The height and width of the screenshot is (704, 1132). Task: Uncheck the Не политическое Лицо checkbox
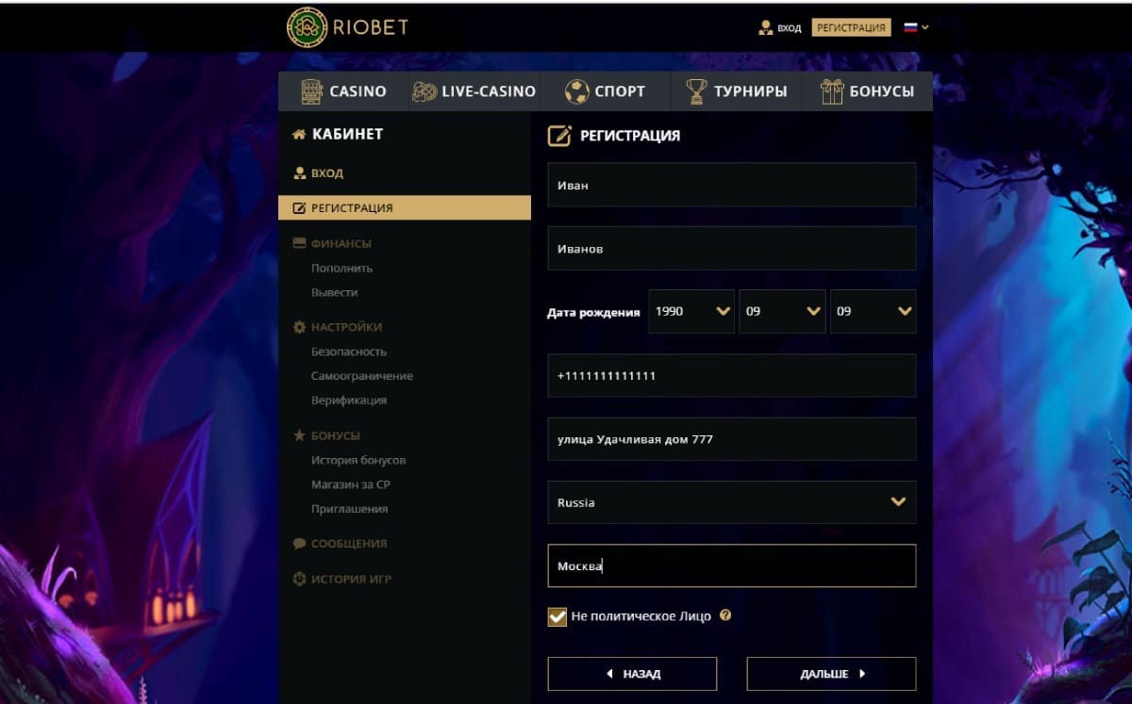pyautogui.click(x=557, y=616)
